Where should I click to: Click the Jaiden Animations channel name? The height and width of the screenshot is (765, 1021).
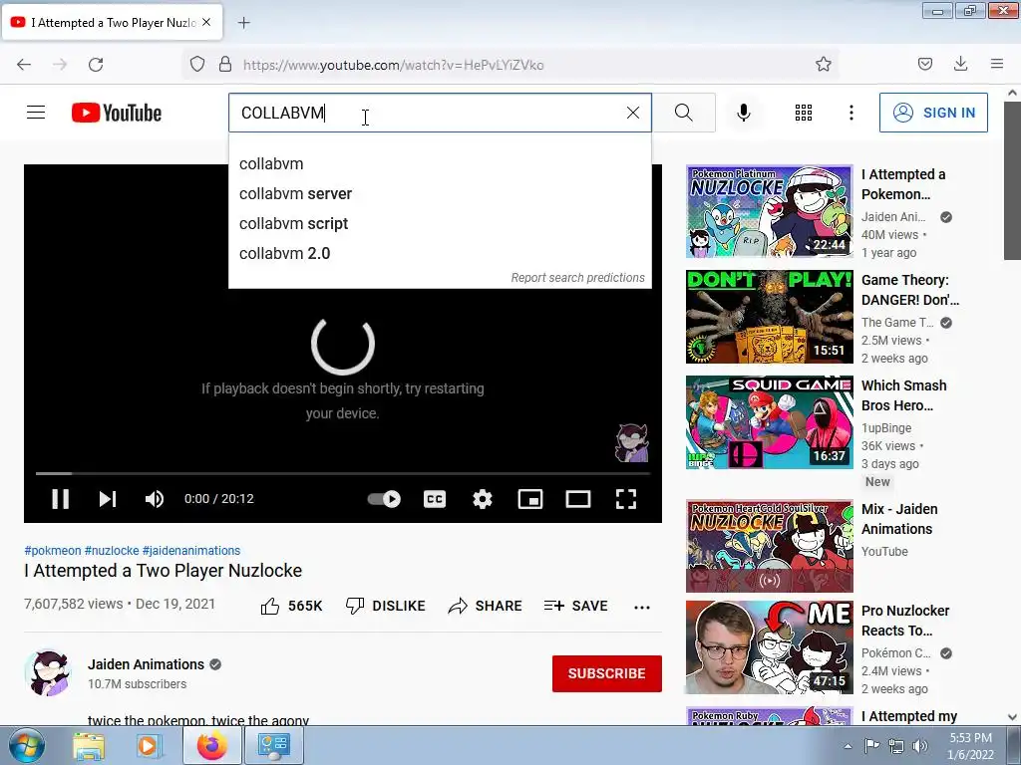[146, 664]
